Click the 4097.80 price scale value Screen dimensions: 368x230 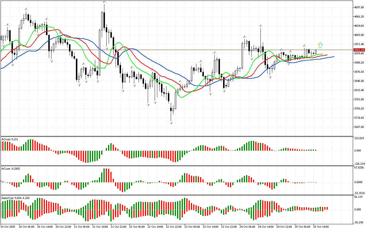359,7
